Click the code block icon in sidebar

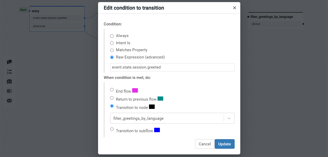tap(9, 81)
